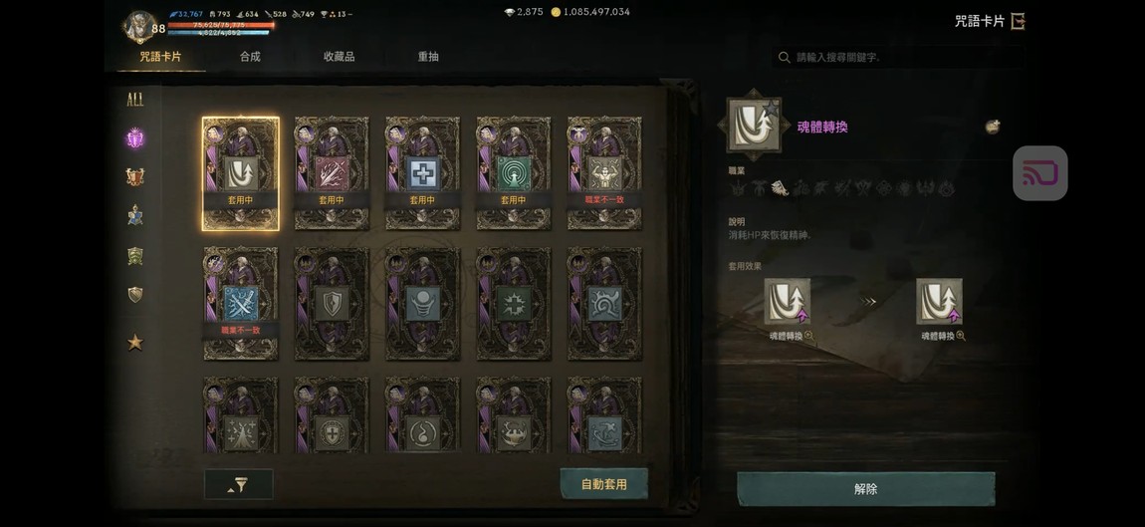Select the crossed swords spell card
Screen dimensions: 1145x527
(x=240, y=303)
